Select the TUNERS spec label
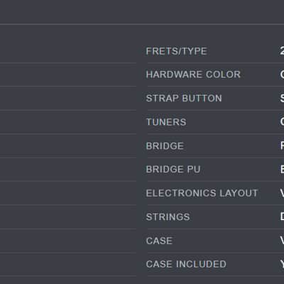This screenshot has height=284, width=284. coord(166,122)
